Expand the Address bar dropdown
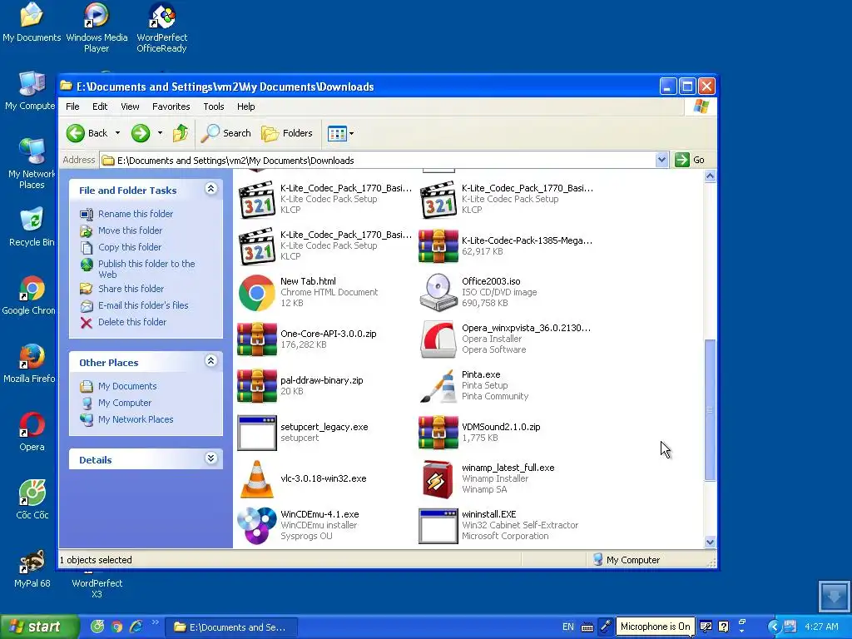Image resolution: width=852 pixels, height=639 pixels. click(x=661, y=160)
